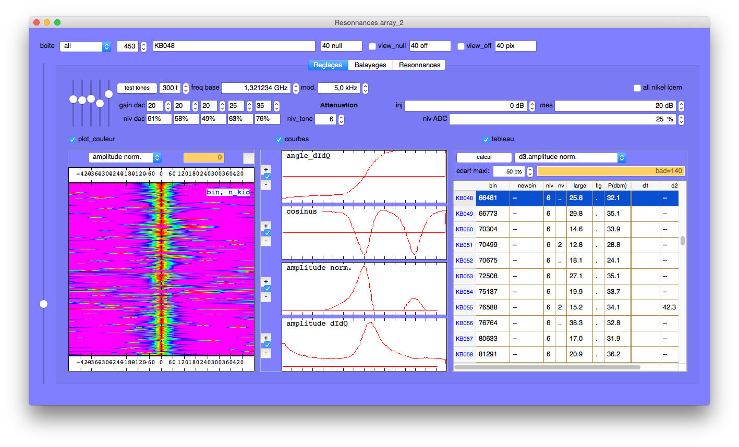
Task: Switch to the Balayages tab
Action: point(370,65)
